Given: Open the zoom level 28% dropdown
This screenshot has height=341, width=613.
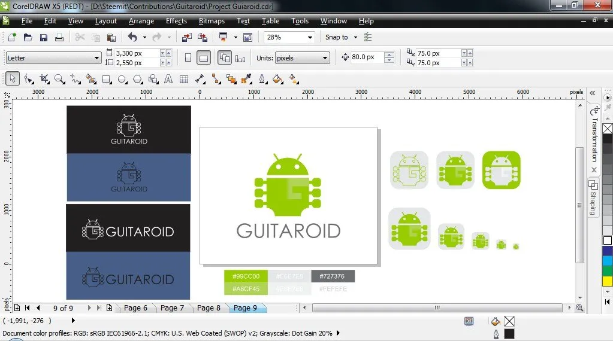Looking at the screenshot, I should tap(310, 38).
